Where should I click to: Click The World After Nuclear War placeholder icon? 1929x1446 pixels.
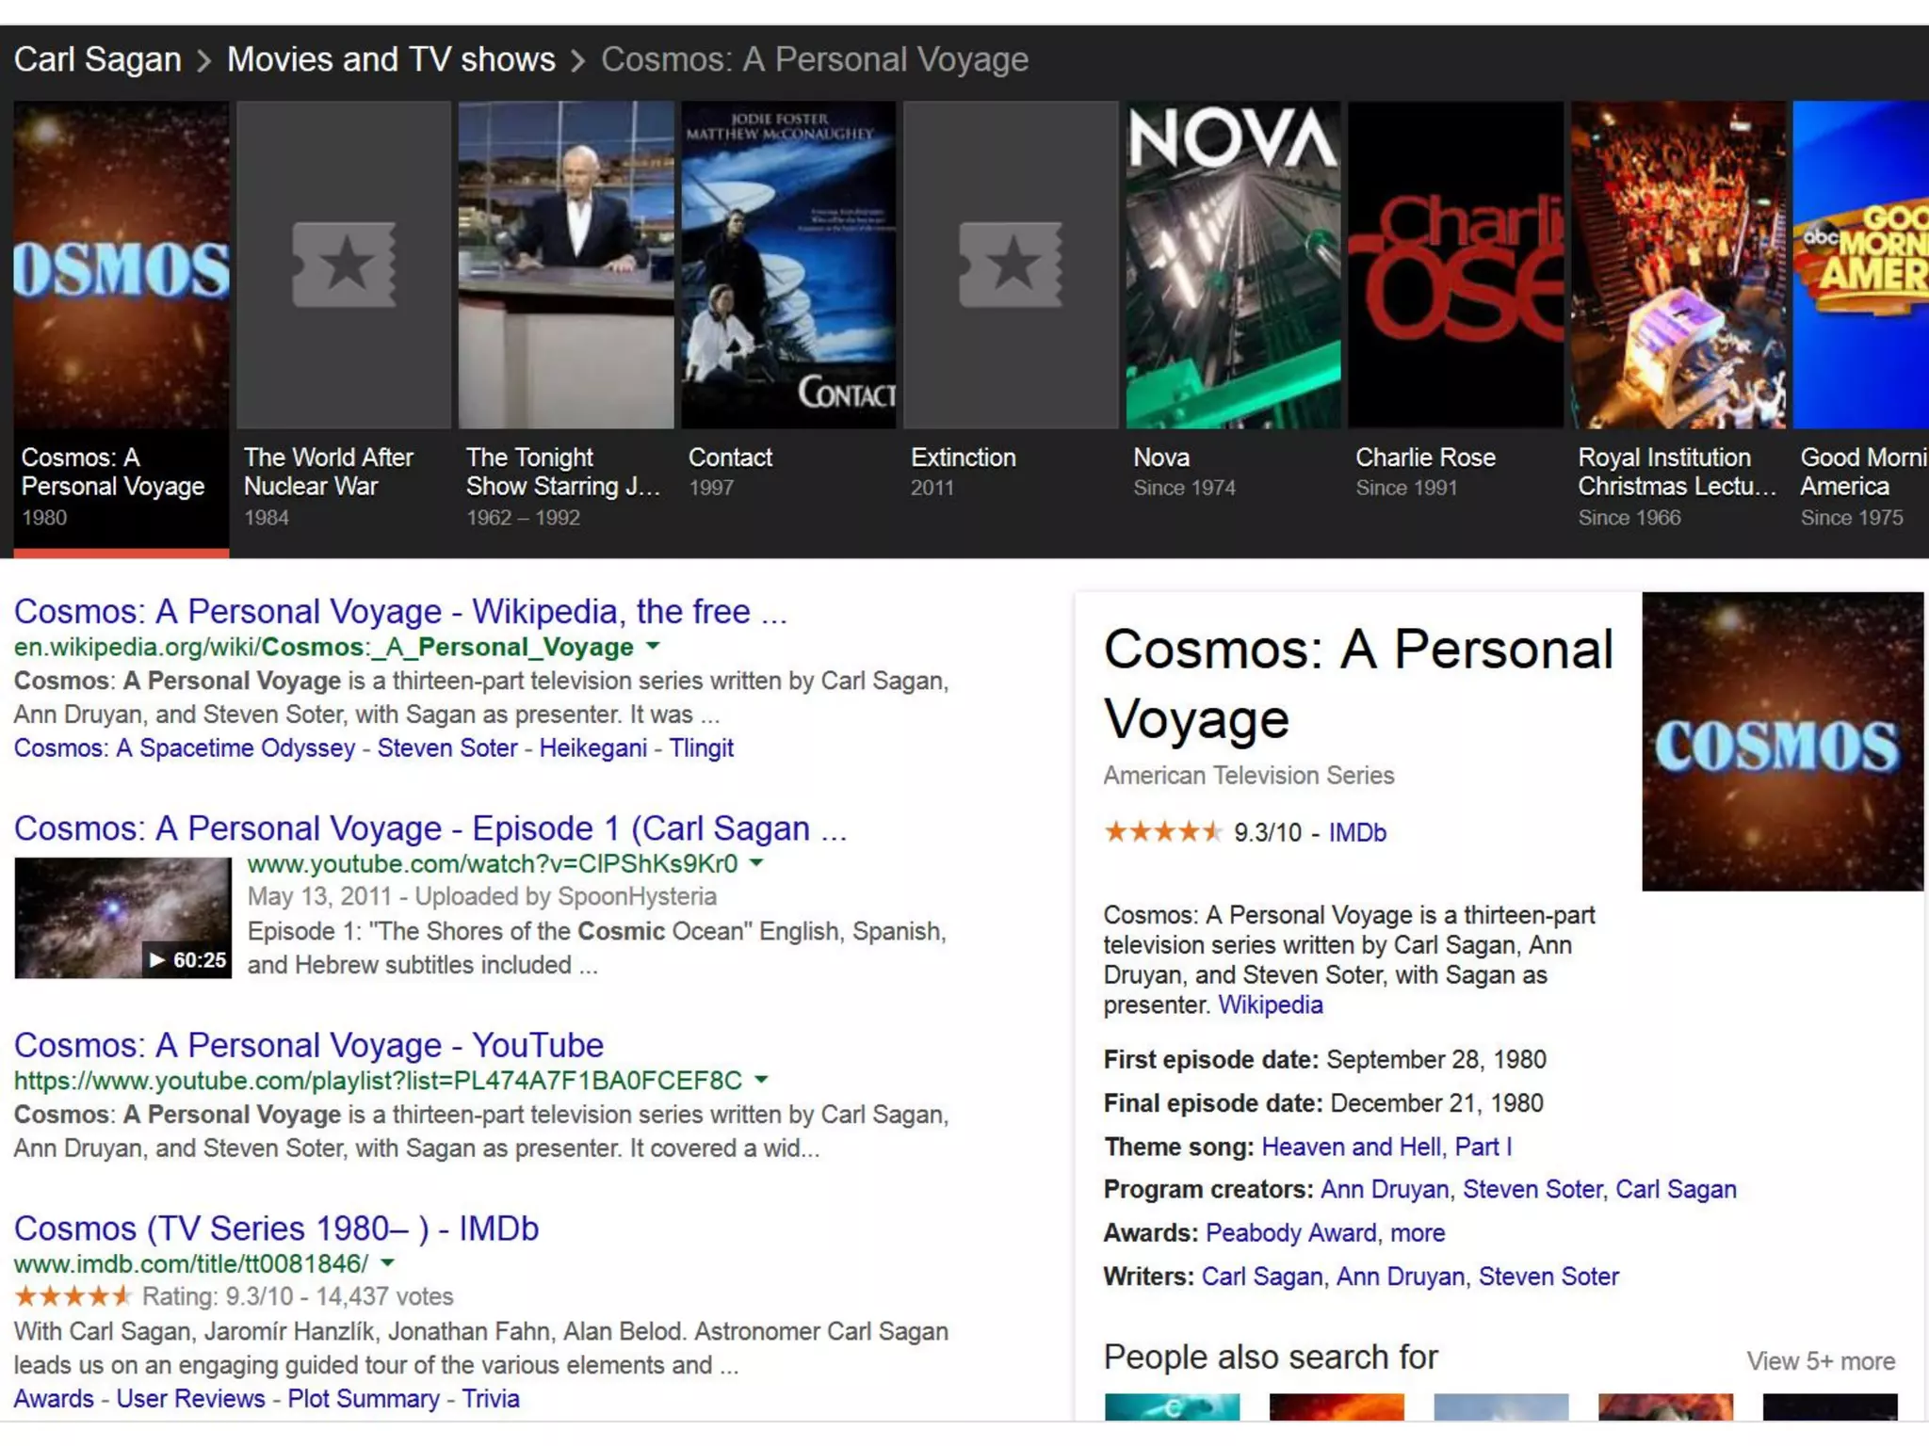344,265
